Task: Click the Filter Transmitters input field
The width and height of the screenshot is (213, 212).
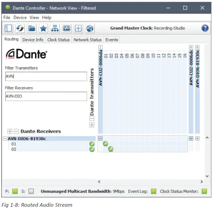Action: coord(46,76)
